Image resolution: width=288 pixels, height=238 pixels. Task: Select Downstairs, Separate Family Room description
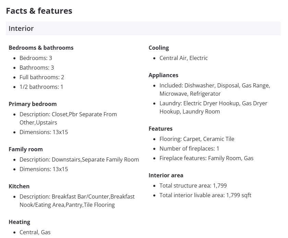pos(79,159)
